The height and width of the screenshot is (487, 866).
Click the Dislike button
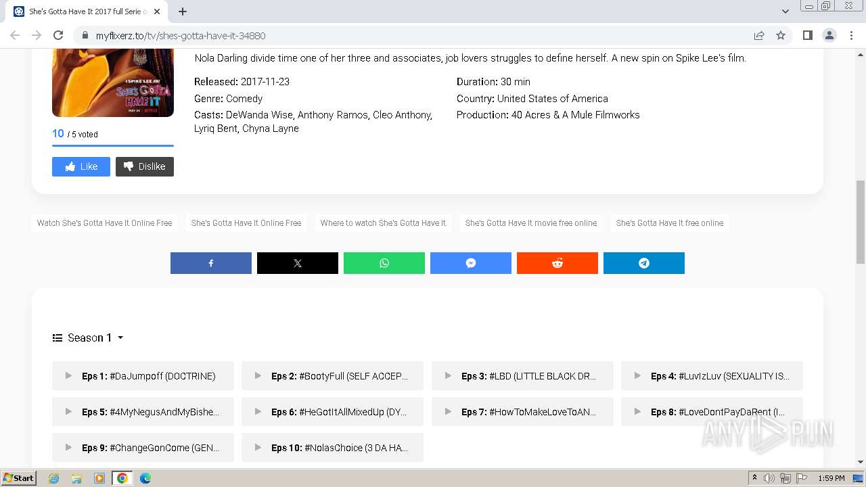click(x=145, y=166)
